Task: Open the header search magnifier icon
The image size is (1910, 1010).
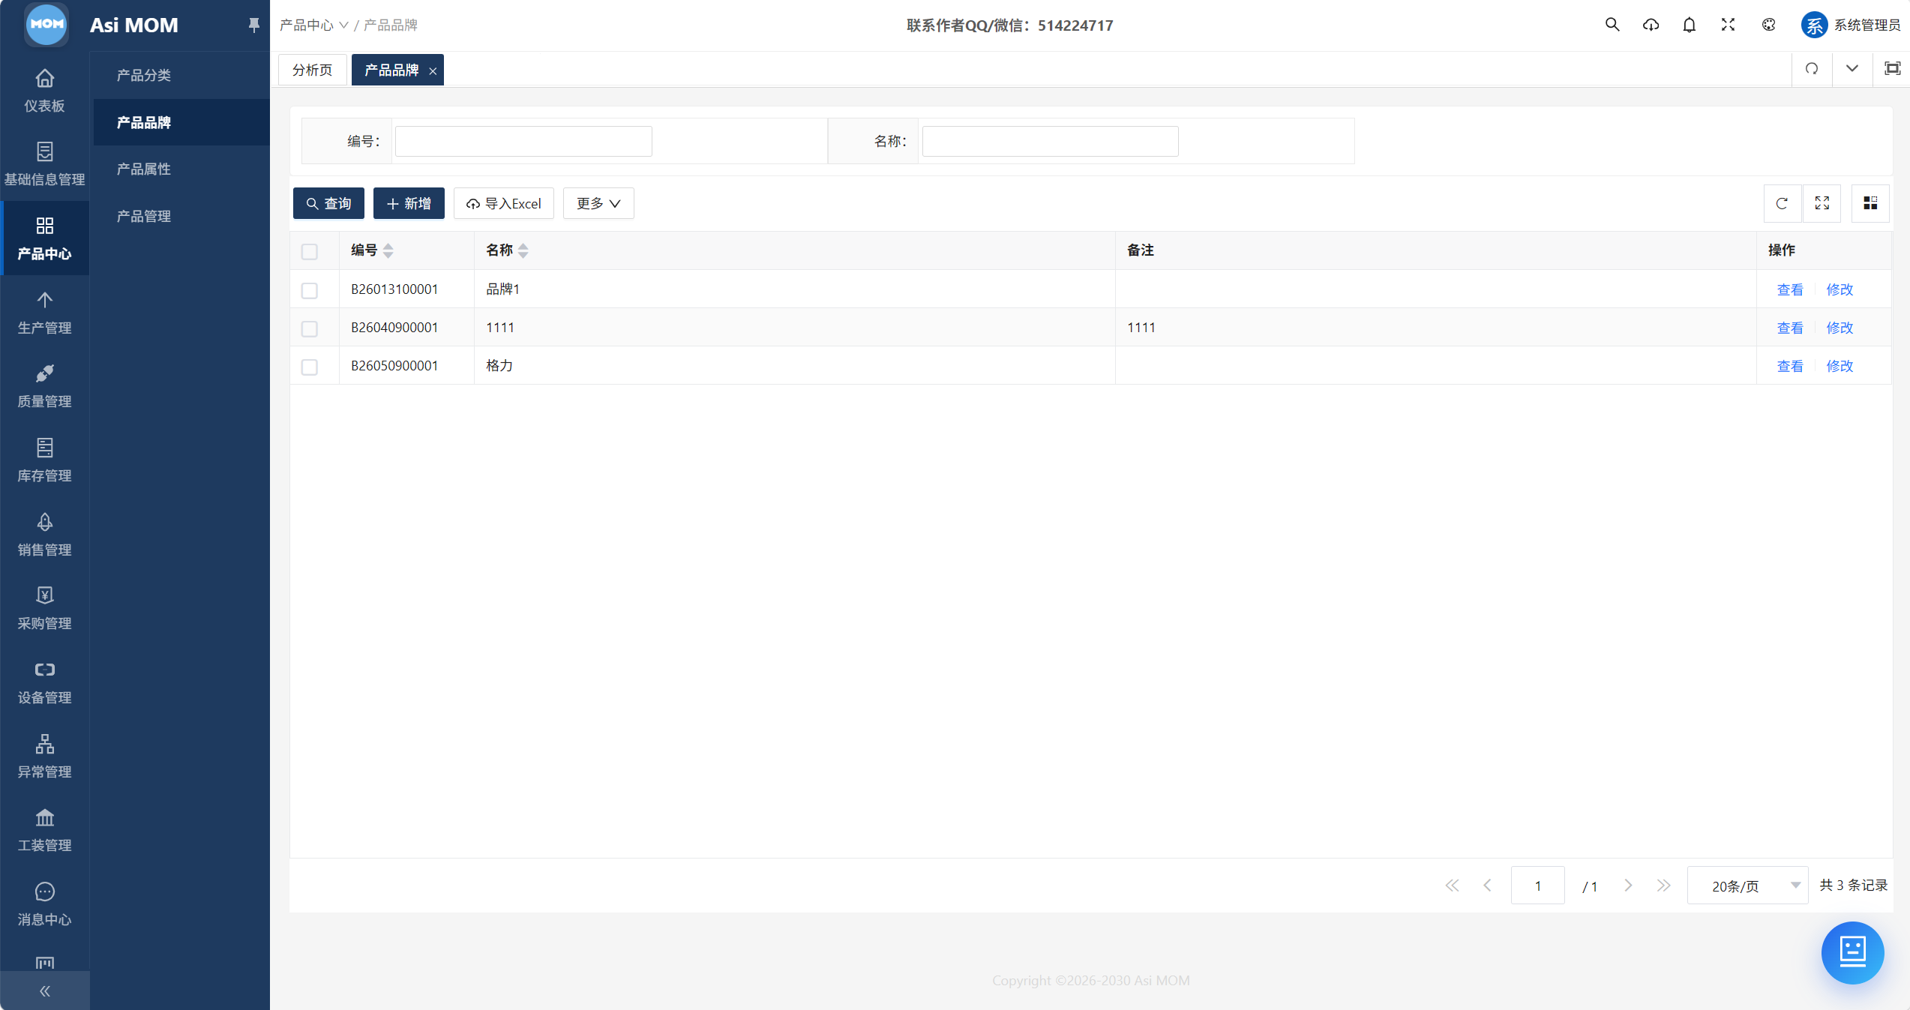Action: [x=1612, y=25]
